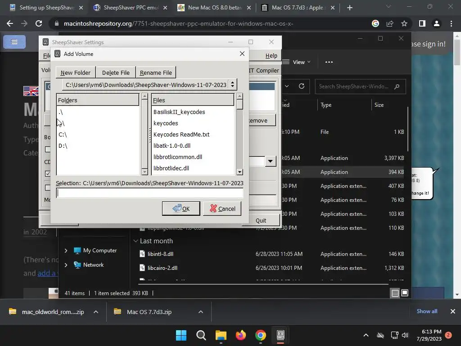Close the Add Volume dialog
This screenshot has height=346, width=461.
[x=242, y=54]
